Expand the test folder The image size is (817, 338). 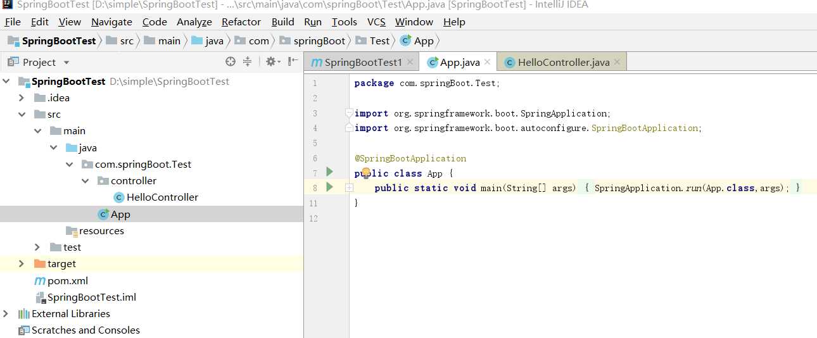point(37,247)
